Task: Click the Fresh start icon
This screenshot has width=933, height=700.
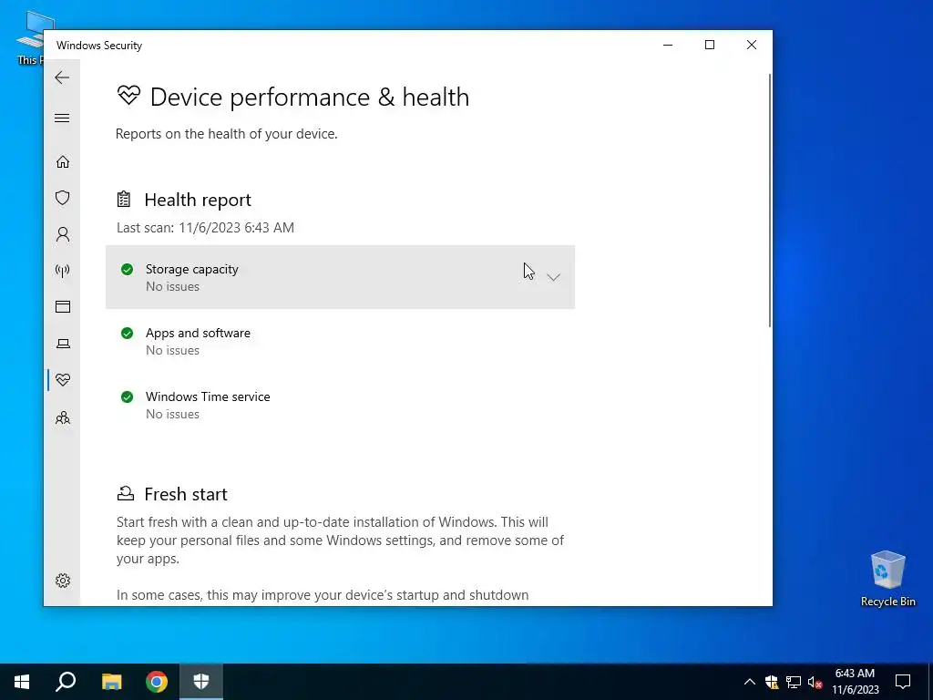Action: (125, 493)
